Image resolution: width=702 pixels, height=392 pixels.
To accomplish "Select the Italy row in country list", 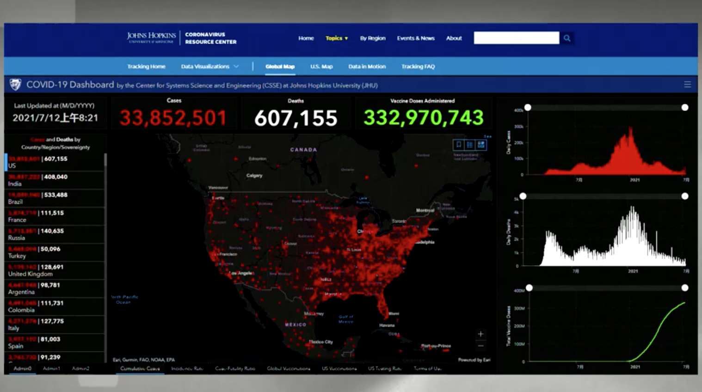I will click(x=55, y=325).
